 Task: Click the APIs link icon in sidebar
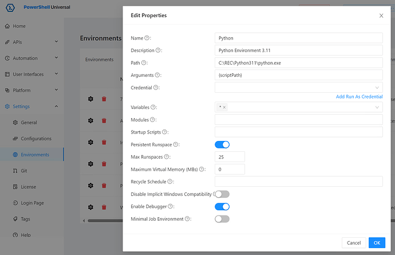click(7, 42)
